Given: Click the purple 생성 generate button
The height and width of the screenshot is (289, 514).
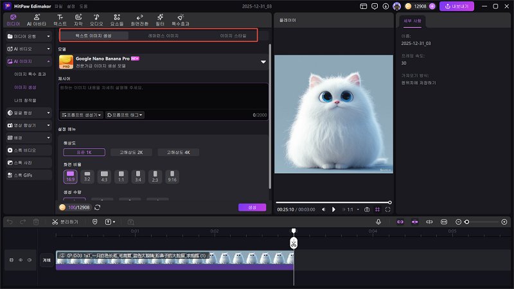Looking at the screenshot, I should (252, 207).
